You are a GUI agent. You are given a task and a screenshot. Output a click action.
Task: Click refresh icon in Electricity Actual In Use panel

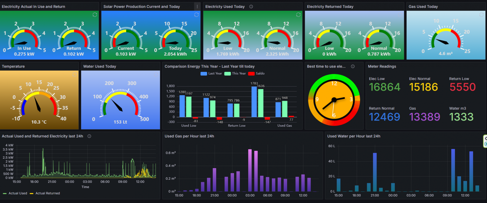(x=95, y=15)
